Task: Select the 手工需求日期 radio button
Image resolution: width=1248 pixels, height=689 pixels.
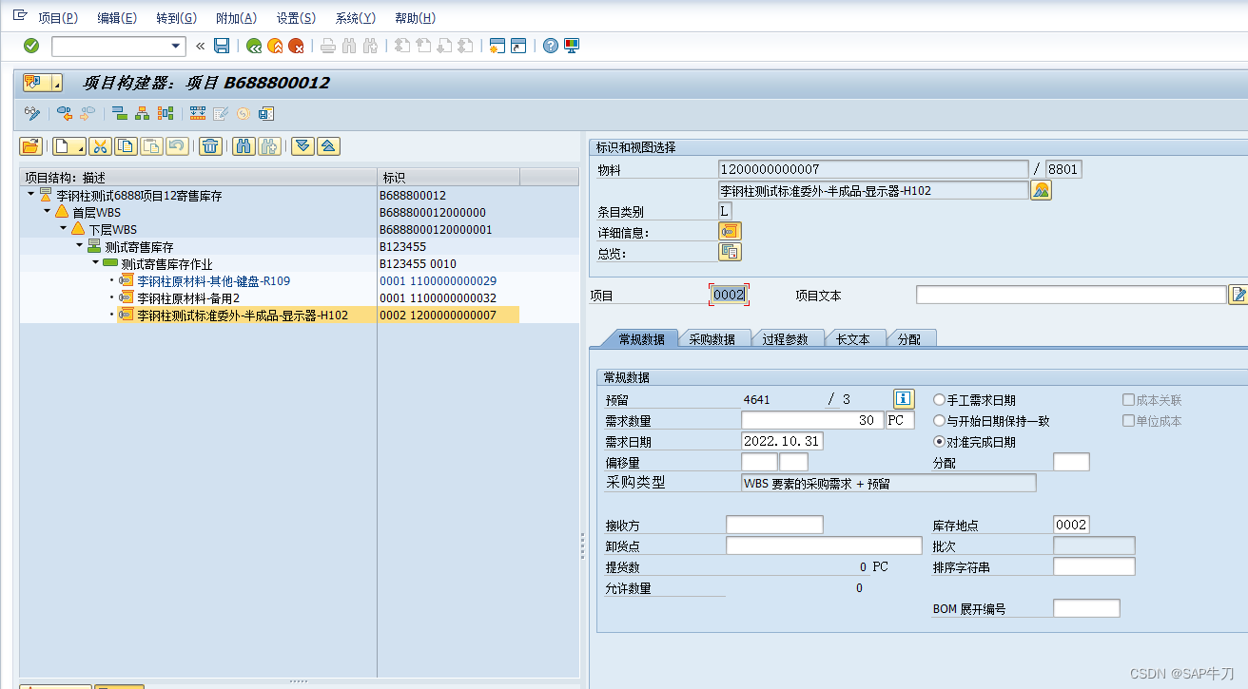Action: click(940, 400)
